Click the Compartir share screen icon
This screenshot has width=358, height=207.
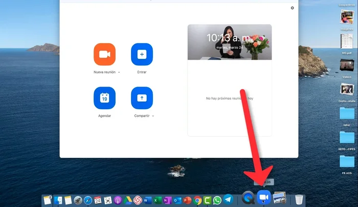[x=142, y=98]
